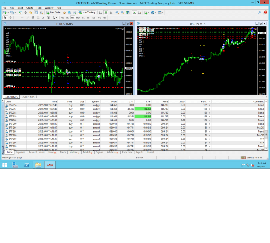The image size is (270, 243).
Task: Open the indicators list icon
Action: (146, 13)
